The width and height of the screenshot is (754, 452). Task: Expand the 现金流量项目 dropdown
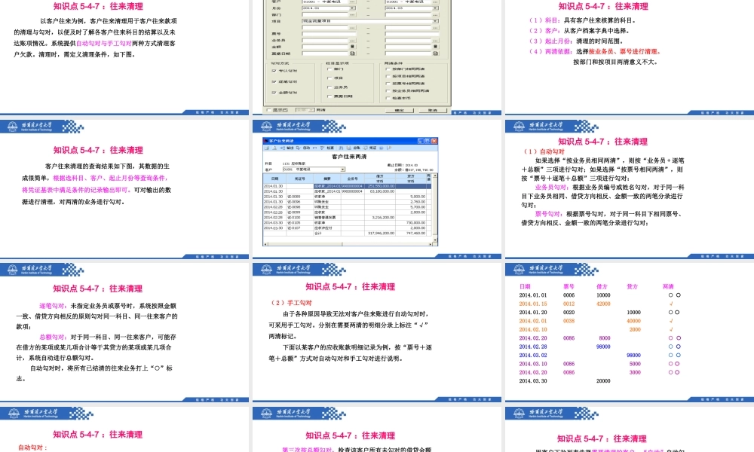click(434, 21)
